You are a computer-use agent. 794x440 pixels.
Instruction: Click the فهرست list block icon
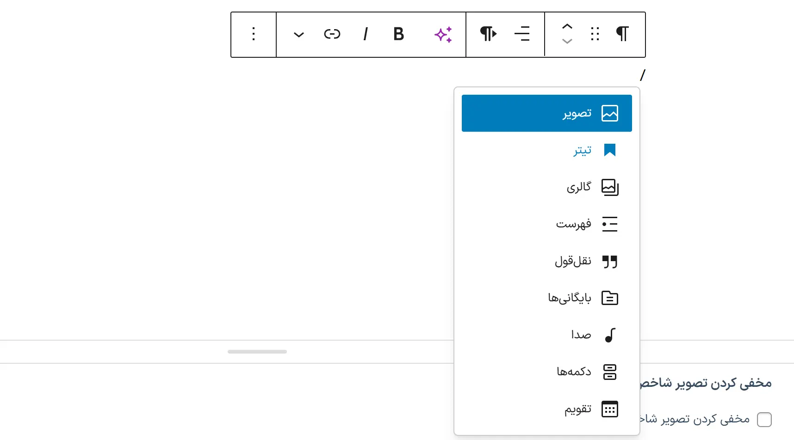[x=610, y=224]
